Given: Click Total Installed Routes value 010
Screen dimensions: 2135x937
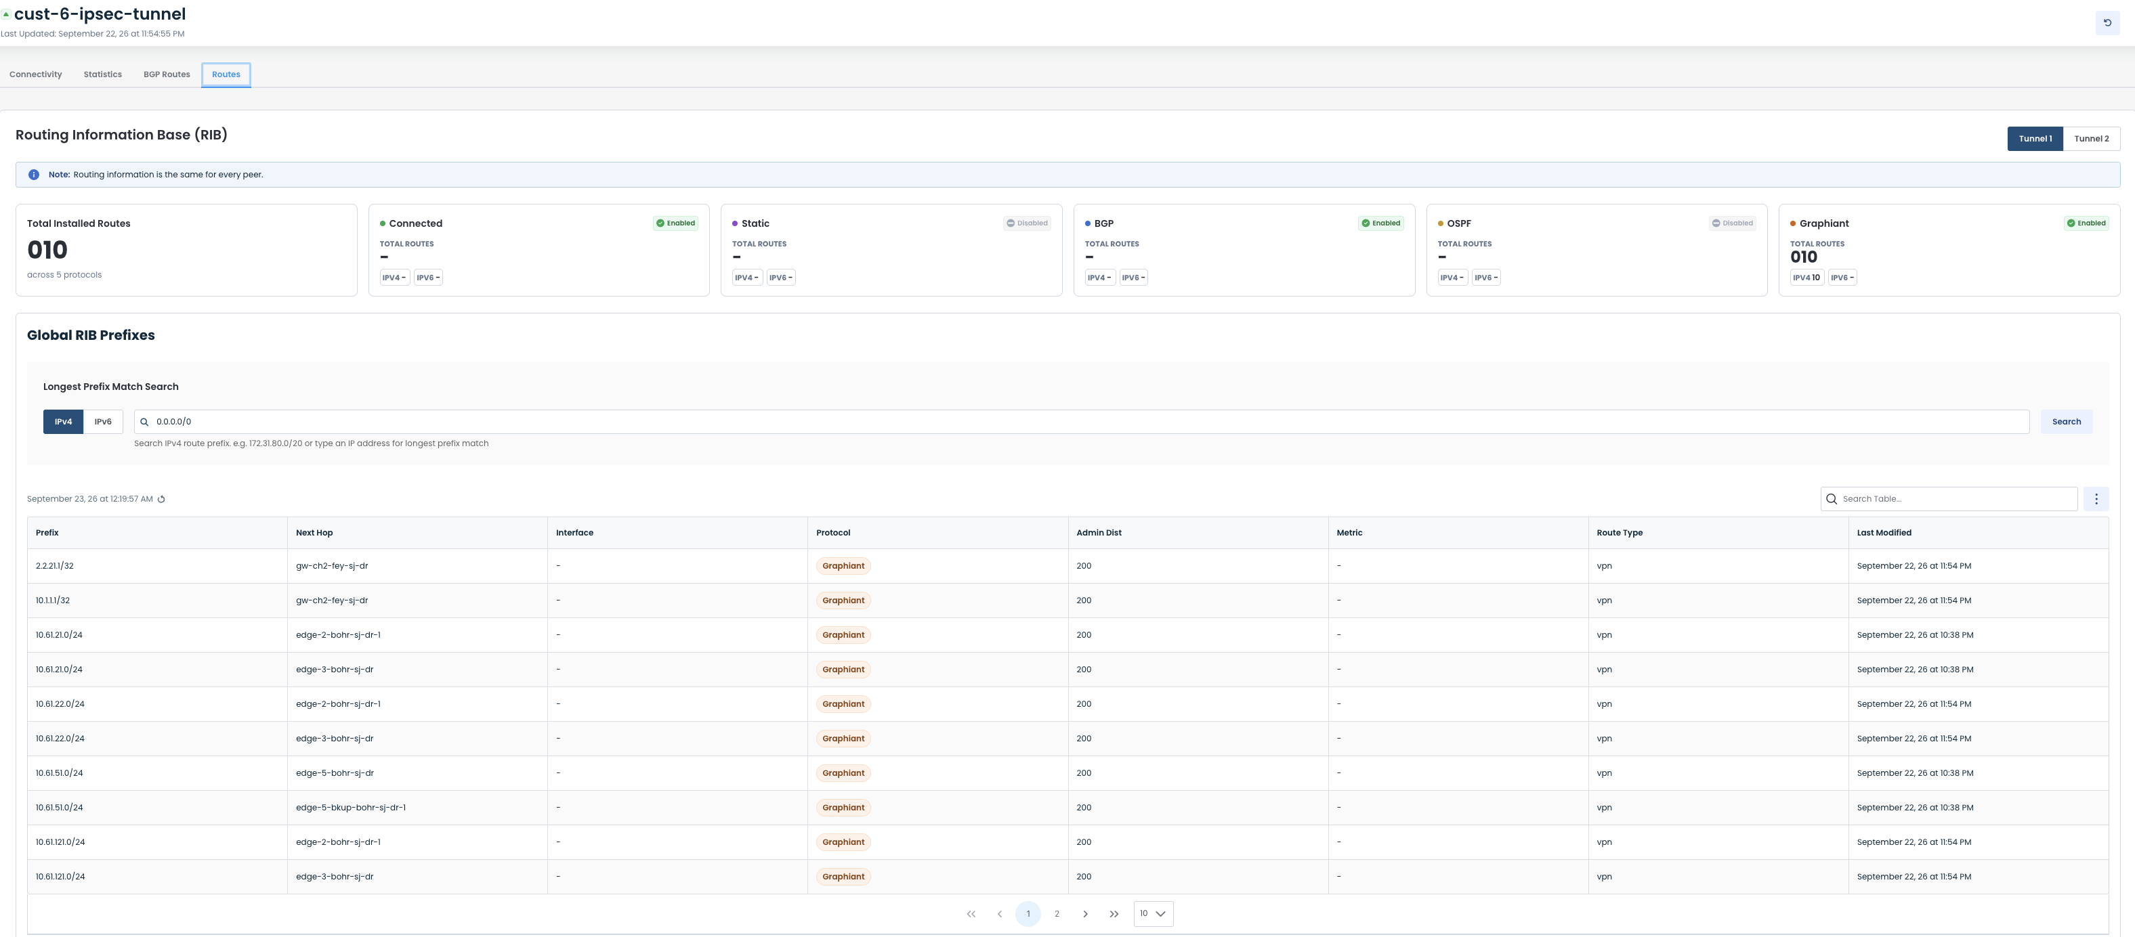Looking at the screenshot, I should click(x=47, y=250).
